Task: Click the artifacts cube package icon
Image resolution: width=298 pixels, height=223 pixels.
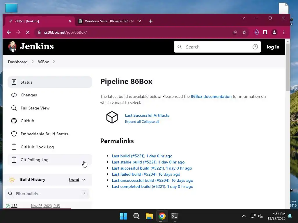Action: 112,117
